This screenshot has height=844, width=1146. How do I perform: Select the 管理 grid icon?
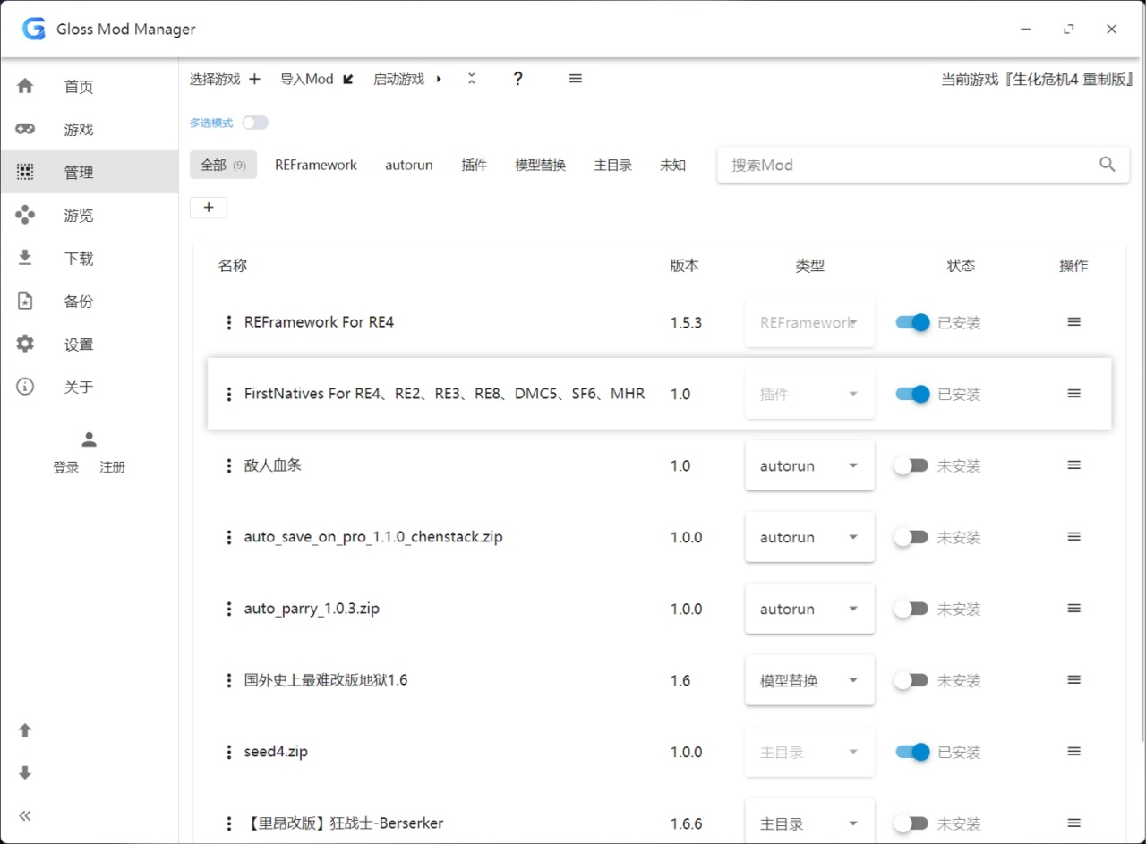pyautogui.click(x=25, y=172)
